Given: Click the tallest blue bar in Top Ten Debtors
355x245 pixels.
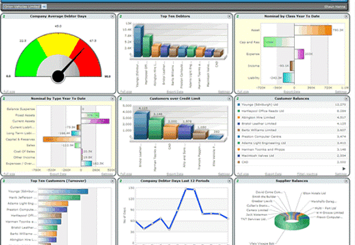Looking at the screenshot, I should pos(139,41).
